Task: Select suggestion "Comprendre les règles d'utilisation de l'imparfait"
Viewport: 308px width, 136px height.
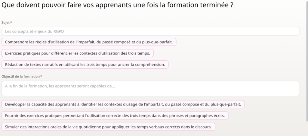Action: pyautogui.click(x=89, y=42)
